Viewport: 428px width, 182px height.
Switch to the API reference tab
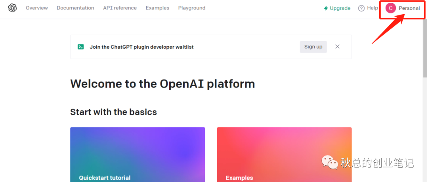(x=120, y=8)
